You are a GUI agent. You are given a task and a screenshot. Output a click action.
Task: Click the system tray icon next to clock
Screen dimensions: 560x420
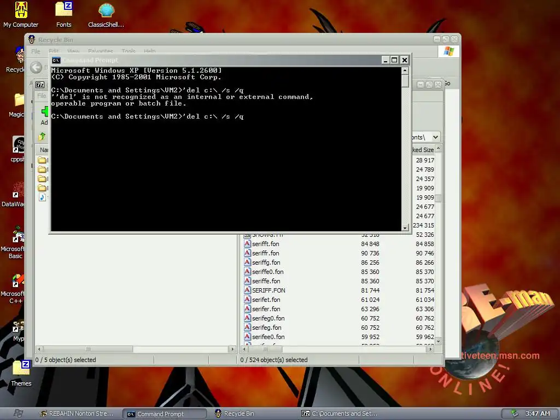514,413
